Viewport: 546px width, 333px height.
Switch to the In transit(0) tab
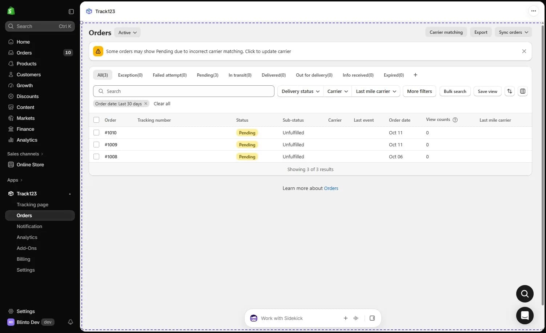point(240,75)
